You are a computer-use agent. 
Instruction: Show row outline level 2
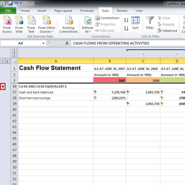pyautogui.click(x=7, y=61)
